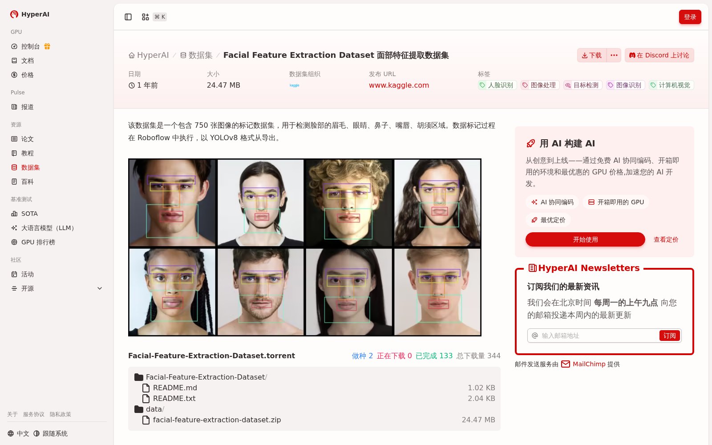The image size is (712, 445).
Task: Select the 目标检测 tag
Action: click(583, 85)
